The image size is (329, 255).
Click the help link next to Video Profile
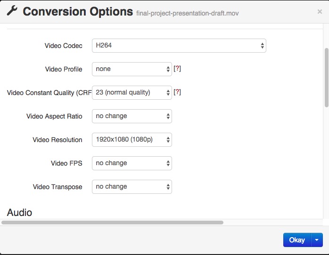(177, 69)
